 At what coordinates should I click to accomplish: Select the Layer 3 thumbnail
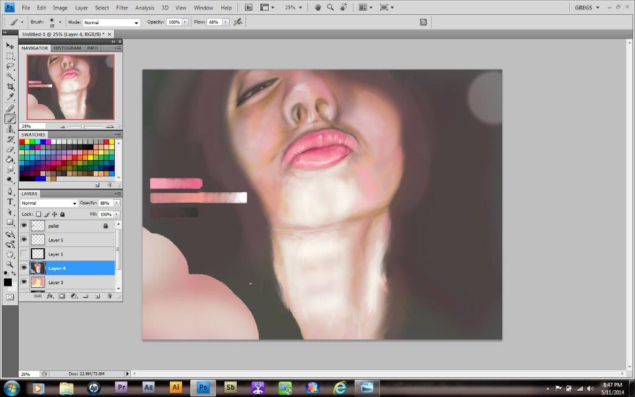tap(38, 282)
